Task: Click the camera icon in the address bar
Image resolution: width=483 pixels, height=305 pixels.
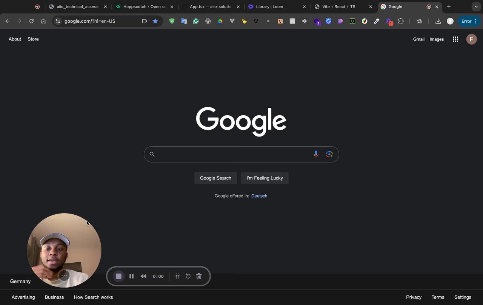Action: click(x=145, y=21)
